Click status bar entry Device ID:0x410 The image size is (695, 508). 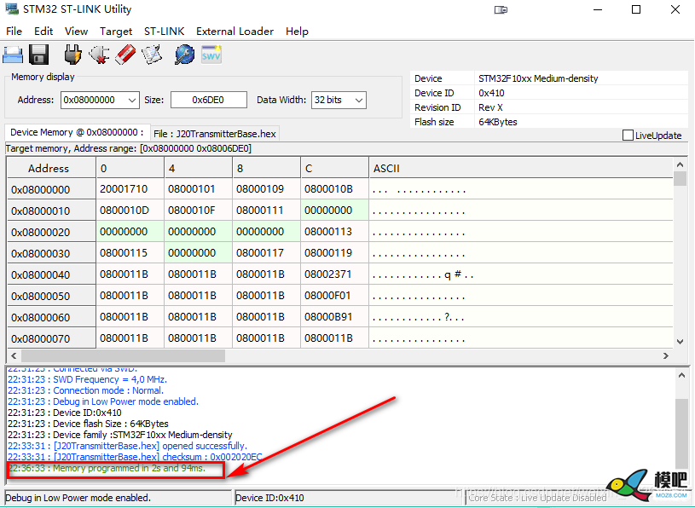[269, 498]
